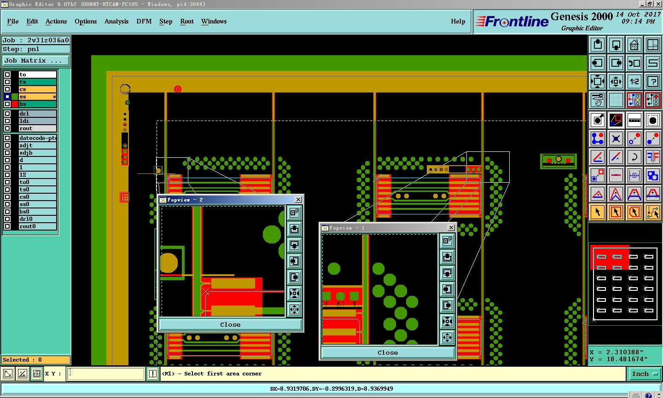Toggle the checkbox for layer drl
The height and width of the screenshot is (398, 663).
pos(7,114)
